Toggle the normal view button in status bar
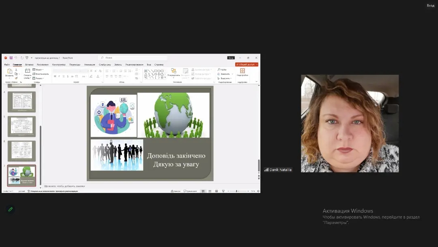Image resolution: width=438 pixels, height=247 pixels. coord(203,191)
